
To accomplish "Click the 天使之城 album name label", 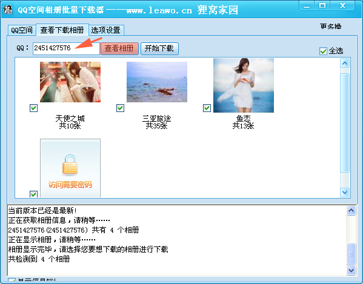I will click(70, 119).
